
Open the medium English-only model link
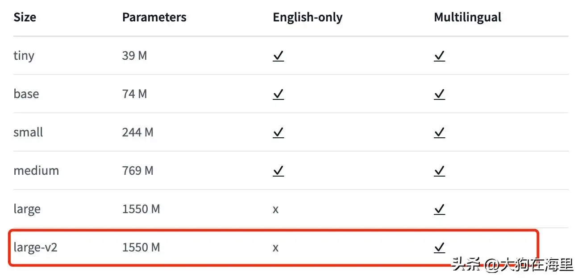tap(278, 171)
